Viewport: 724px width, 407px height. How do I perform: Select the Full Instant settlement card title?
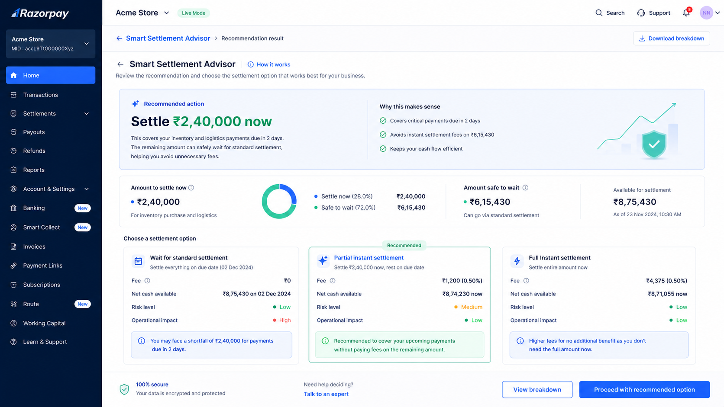559,258
